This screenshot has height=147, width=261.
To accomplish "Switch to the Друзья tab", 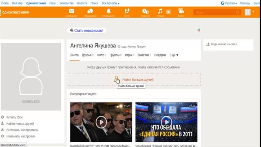I will (88, 55).
